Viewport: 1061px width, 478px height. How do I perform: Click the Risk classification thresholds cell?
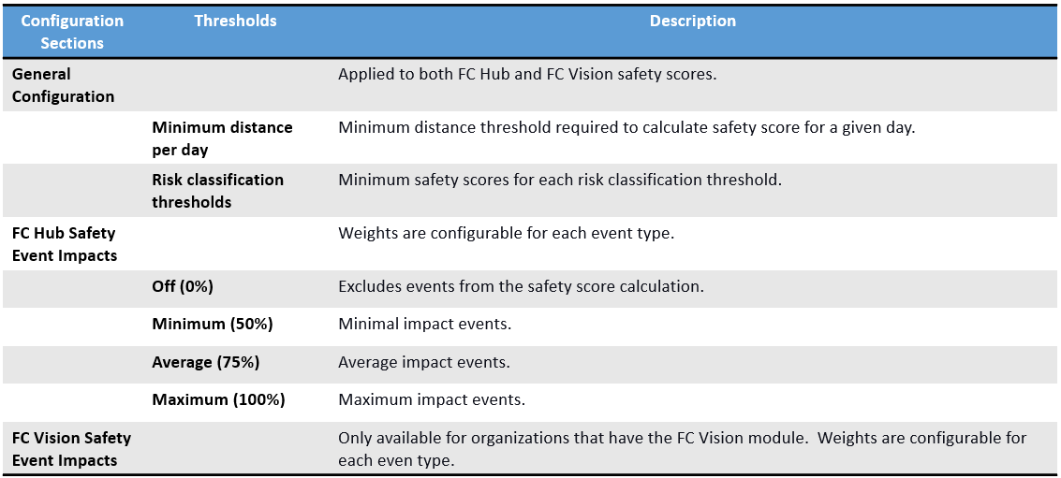click(x=217, y=191)
